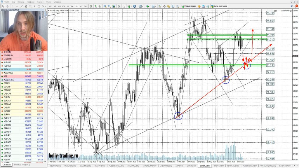Expand the indicators list dropdown
Image resolution: width=299 pixels, height=168 pixels.
131,6
